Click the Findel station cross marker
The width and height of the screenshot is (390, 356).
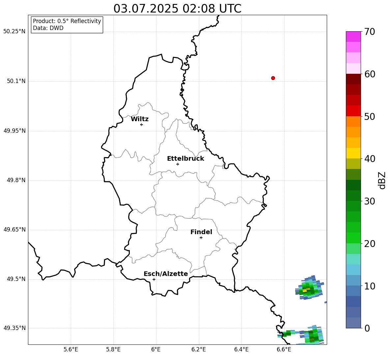201,238
